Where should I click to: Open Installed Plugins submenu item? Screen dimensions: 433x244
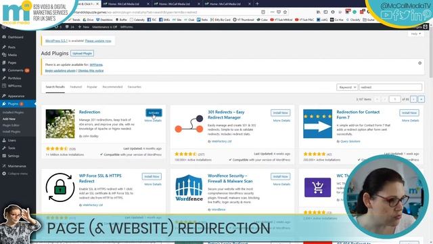tap(13, 113)
